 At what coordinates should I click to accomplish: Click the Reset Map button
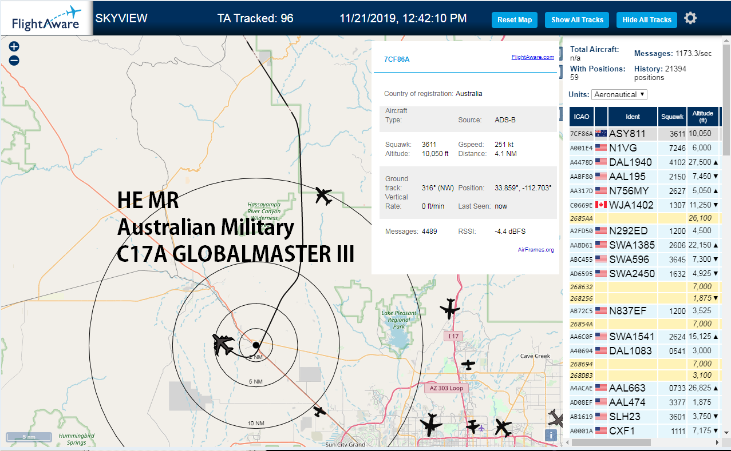515,19
